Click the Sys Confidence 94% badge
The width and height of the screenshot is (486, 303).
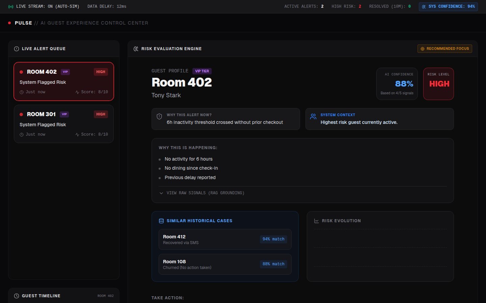point(448,6)
